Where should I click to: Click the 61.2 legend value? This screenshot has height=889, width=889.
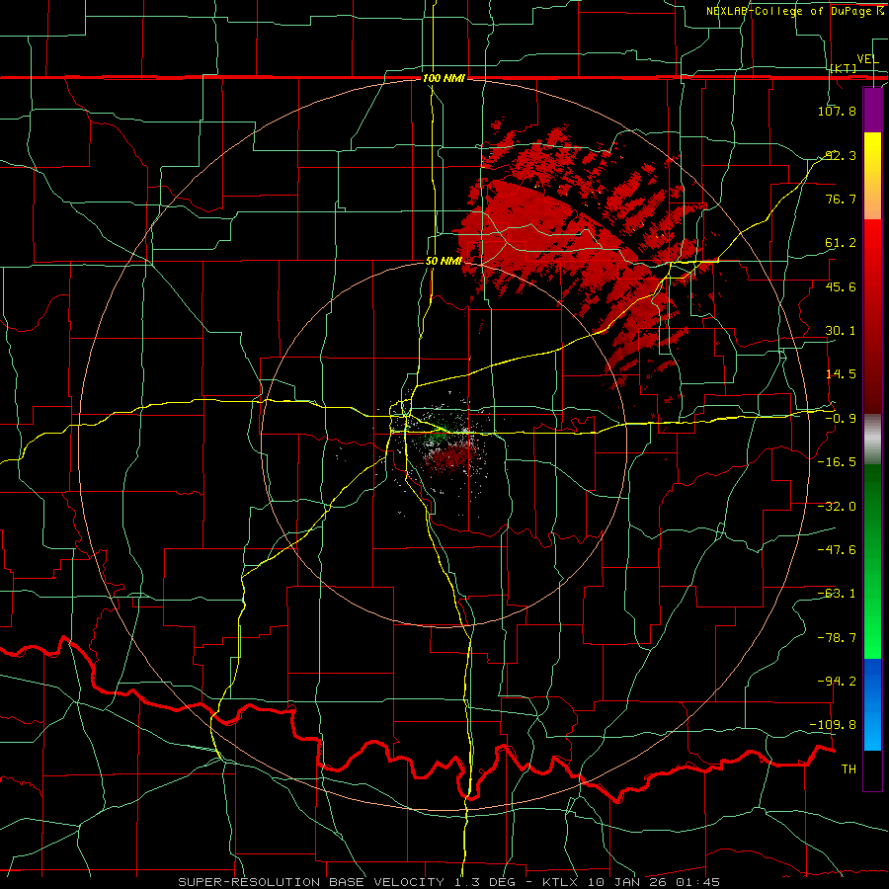click(841, 243)
